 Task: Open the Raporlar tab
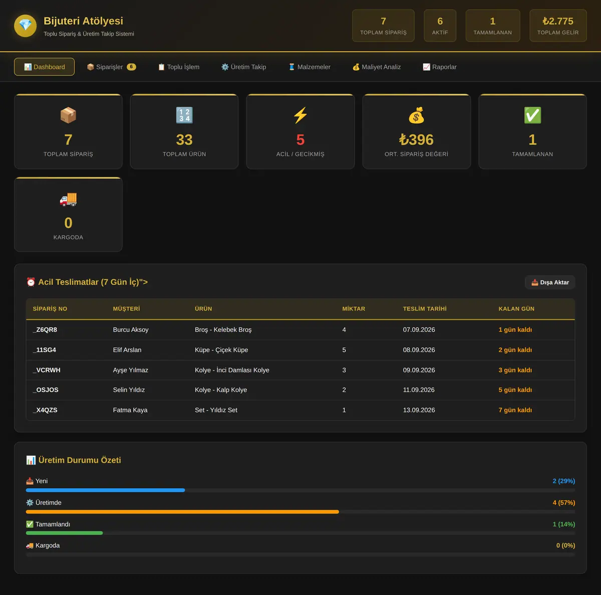pos(440,67)
